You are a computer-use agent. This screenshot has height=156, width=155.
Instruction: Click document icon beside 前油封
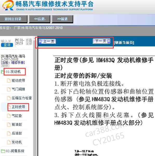9,125
